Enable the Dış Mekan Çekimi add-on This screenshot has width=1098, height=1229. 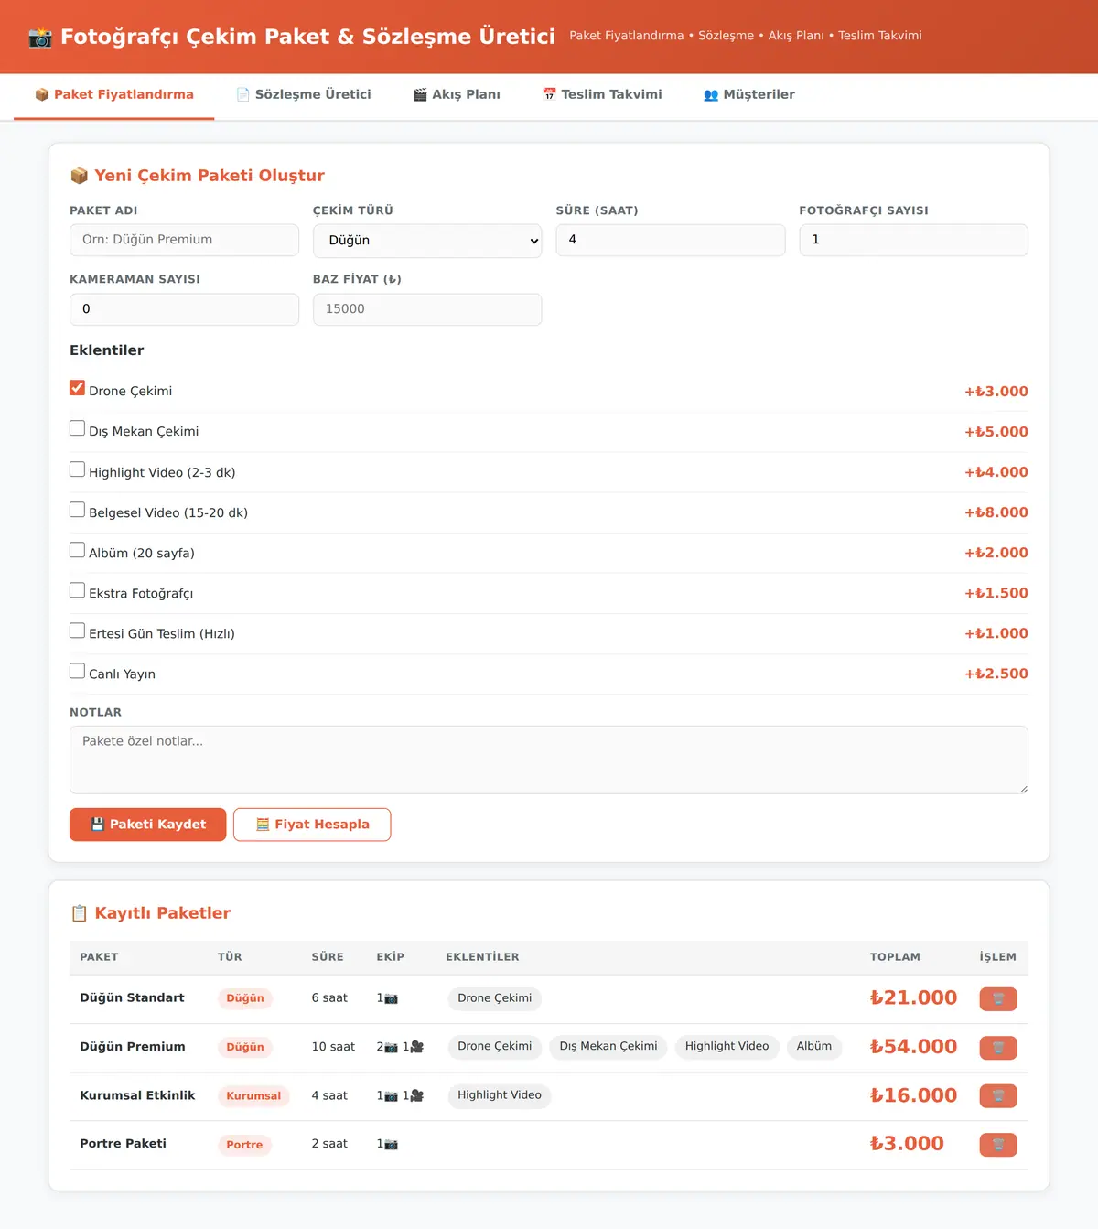pos(78,428)
